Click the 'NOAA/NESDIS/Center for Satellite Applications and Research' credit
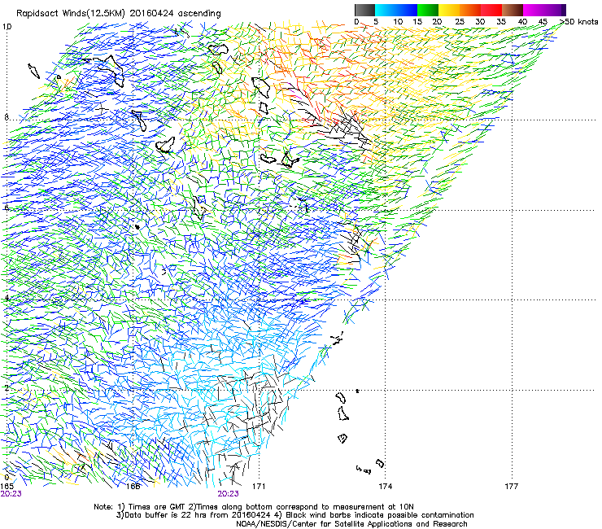The height and width of the screenshot is (529, 602). [x=351, y=524]
